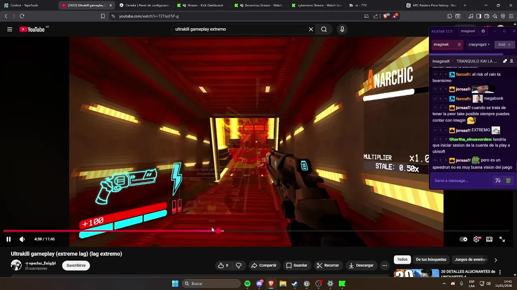The height and width of the screenshot is (290, 517).
Task: Save video with Guardar button
Action: click(297, 265)
